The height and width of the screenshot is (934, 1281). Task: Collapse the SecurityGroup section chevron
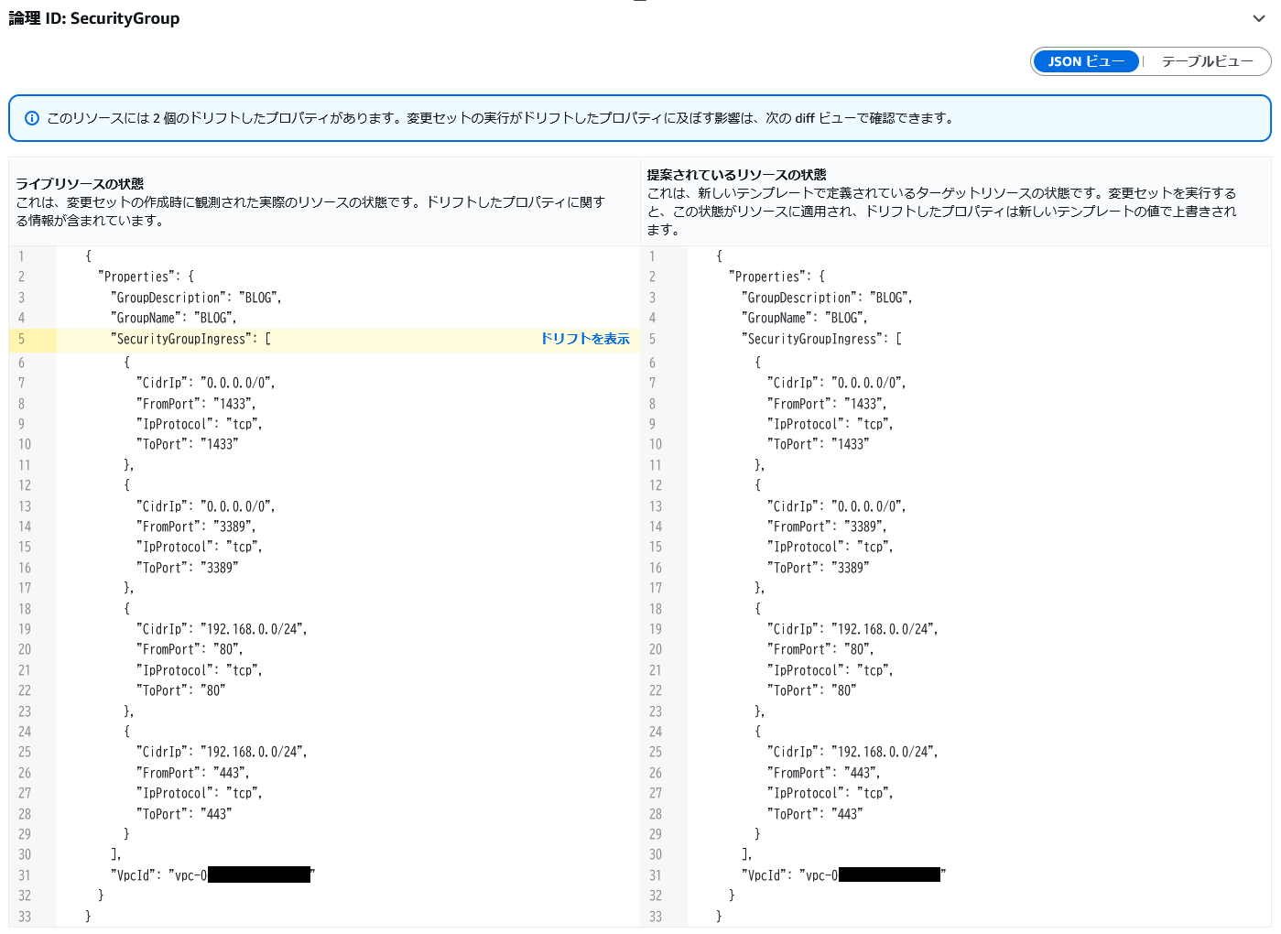pyautogui.click(x=1259, y=18)
